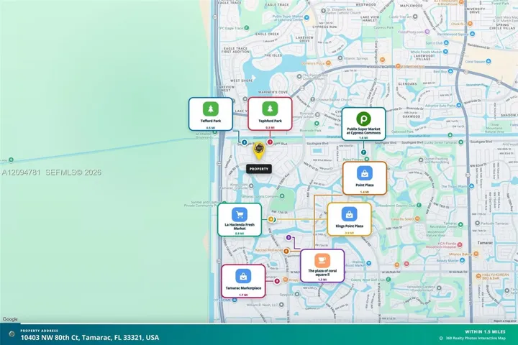Select teal numbered marker 7 below the Publix card
Screen dimensions: 518x345
[363, 152]
